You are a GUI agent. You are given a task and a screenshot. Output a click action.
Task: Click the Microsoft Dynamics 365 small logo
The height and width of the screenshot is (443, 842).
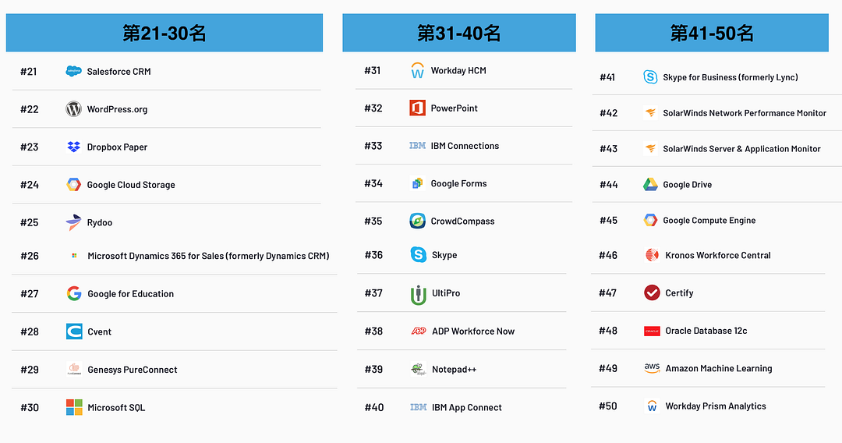(74, 256)
